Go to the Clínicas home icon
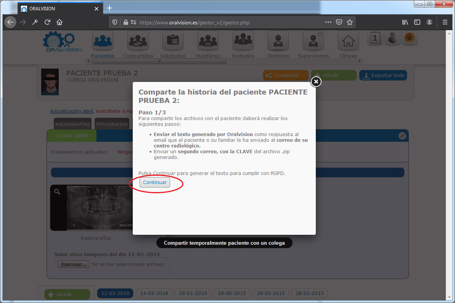 click(x=348, y=41)
